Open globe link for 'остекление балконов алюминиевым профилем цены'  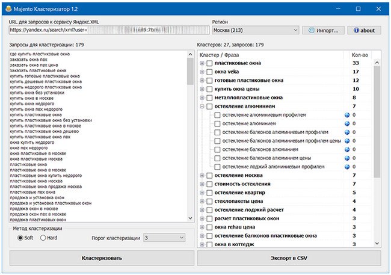click(x=347, y=141)
